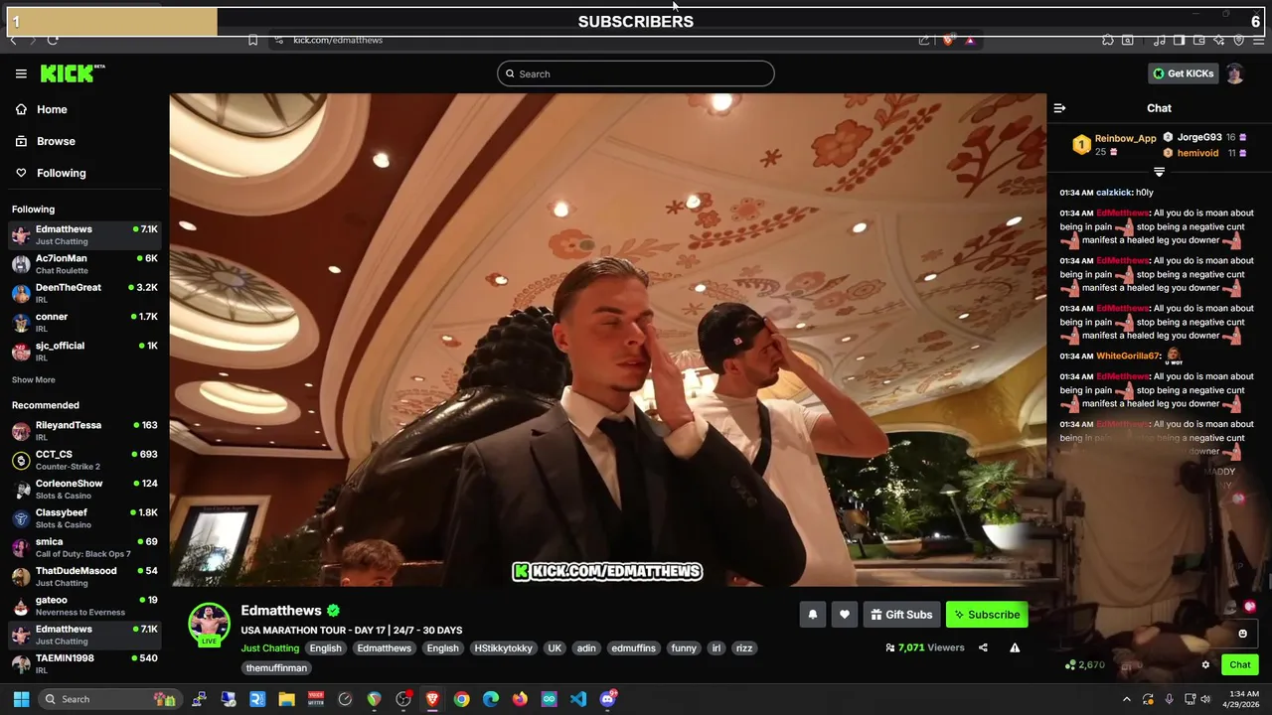
Task: Open CCT_CS recommended channel
Action: pos(84,459)
